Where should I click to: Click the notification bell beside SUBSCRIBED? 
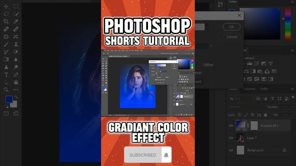(x=166, y=155)
